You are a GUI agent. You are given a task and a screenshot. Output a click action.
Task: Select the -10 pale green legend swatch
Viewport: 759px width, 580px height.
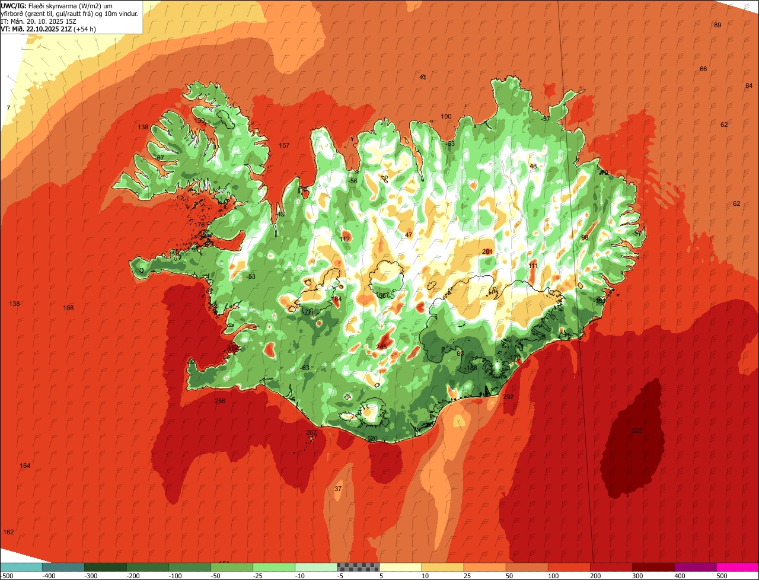(315, 567)
